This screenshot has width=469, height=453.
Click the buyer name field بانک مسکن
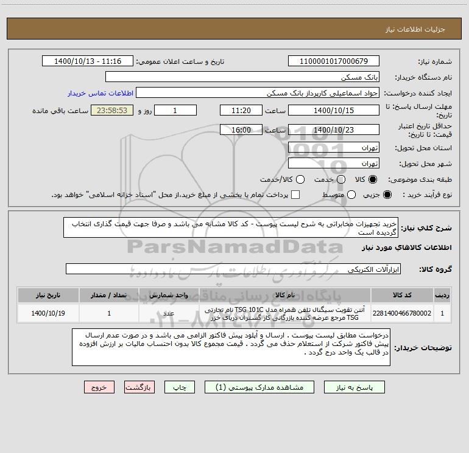tap(242, 77)
